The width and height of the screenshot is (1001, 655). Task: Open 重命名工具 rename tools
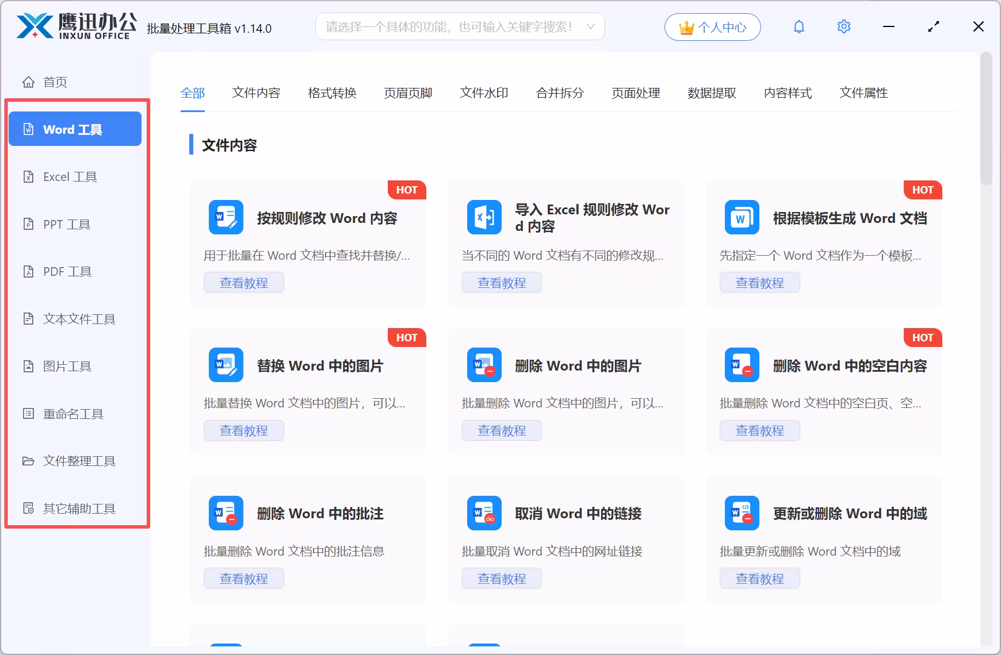(x=73, y=413)
